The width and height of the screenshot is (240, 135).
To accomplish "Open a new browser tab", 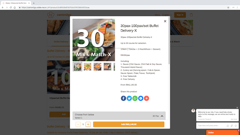I will [x=34, y=3].
